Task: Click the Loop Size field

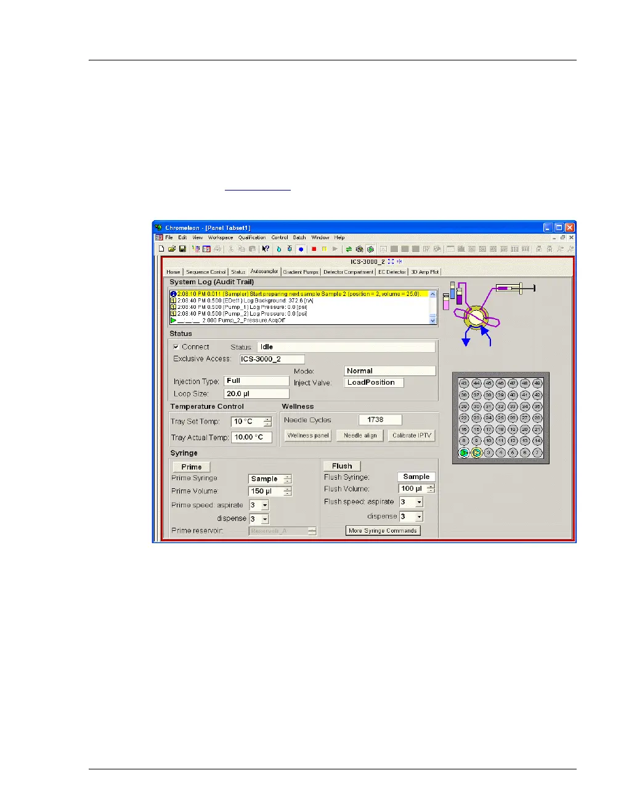Action: coord(256,394)
